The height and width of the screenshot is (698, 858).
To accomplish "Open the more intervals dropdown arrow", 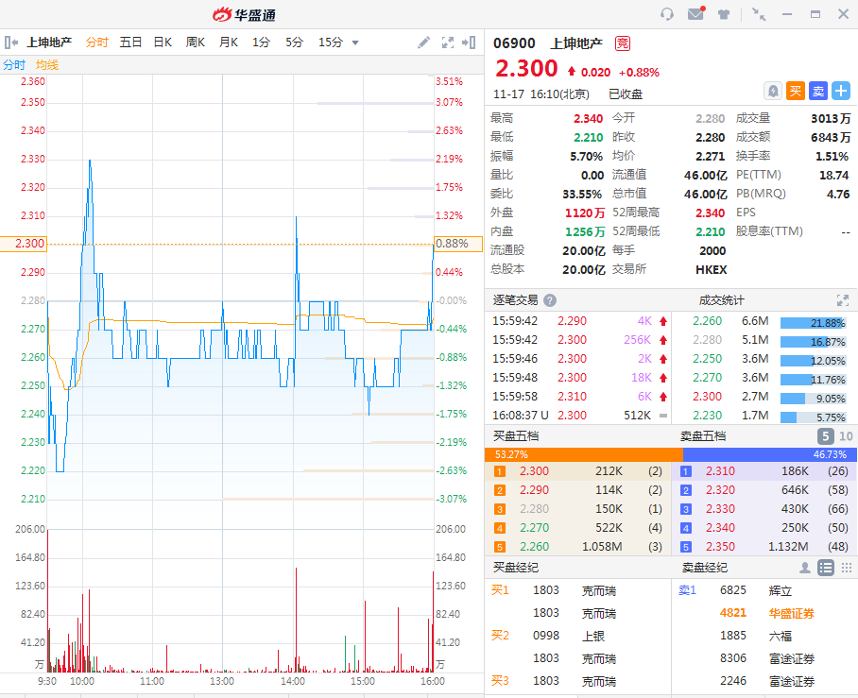I will click(x=355, y=43).
